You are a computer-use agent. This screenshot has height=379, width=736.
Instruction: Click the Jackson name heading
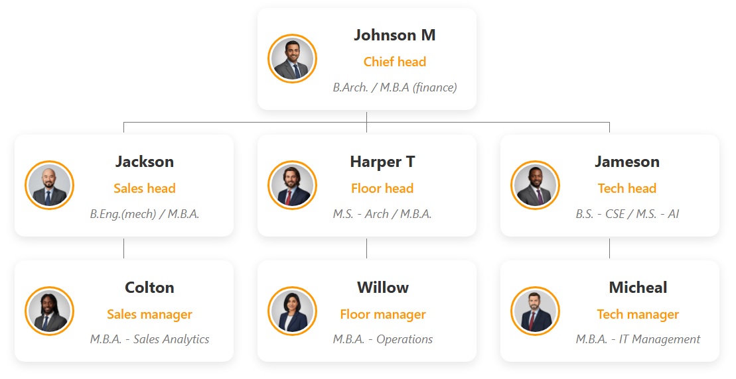click(x=144, y=162)
